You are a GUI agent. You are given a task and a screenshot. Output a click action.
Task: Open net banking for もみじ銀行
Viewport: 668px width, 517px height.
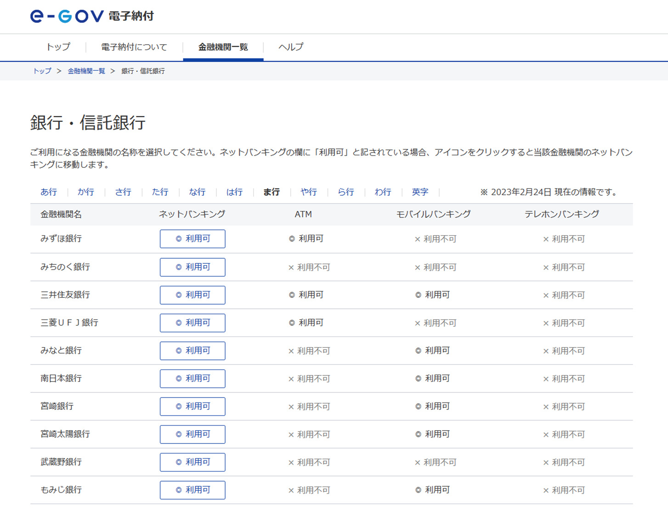tap(192, 490)
